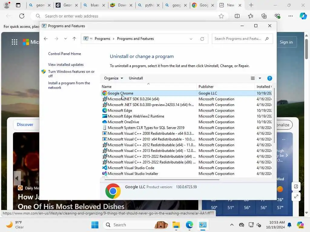This screenshot has width=310, height=232.
Task: Open Edge favorites list icon
Action: (250, 16)
